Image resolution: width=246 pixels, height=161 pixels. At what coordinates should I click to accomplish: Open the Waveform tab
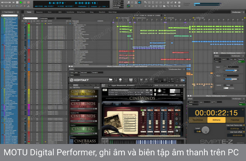click(102, 12)
